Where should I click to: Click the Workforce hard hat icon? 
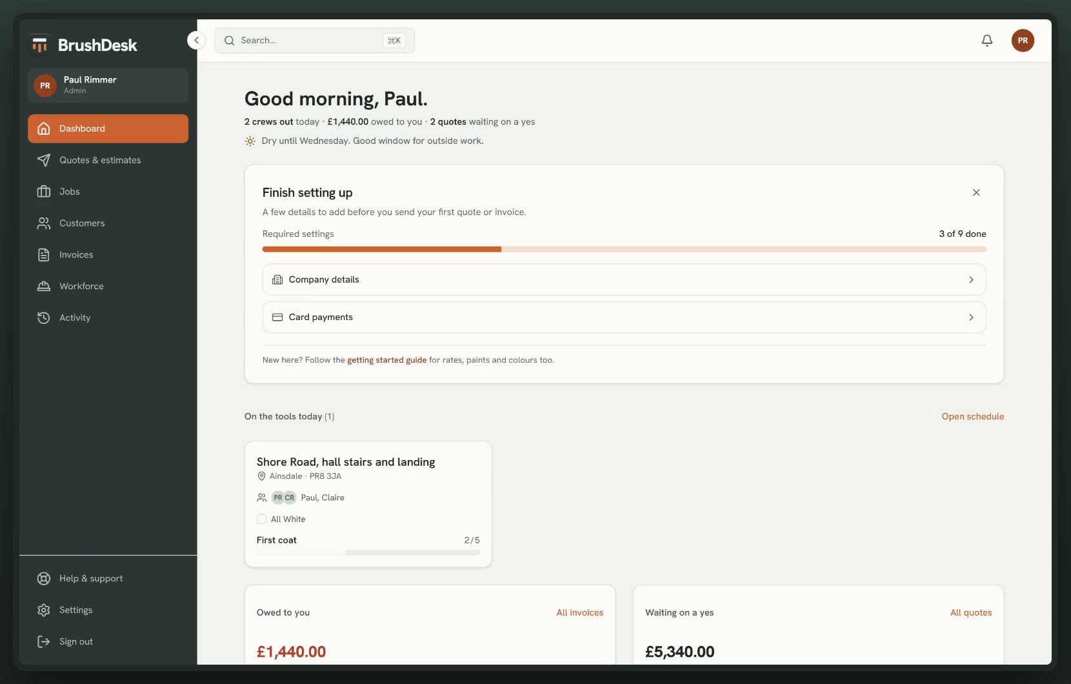(44, 286)
